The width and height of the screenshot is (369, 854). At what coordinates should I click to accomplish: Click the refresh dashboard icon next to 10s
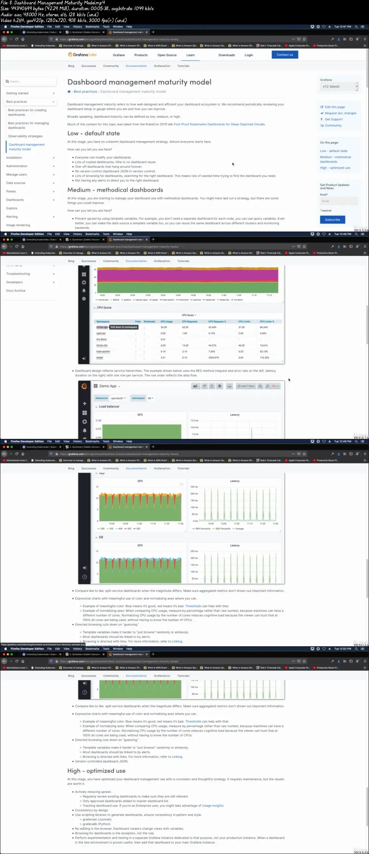coord(267,386)
